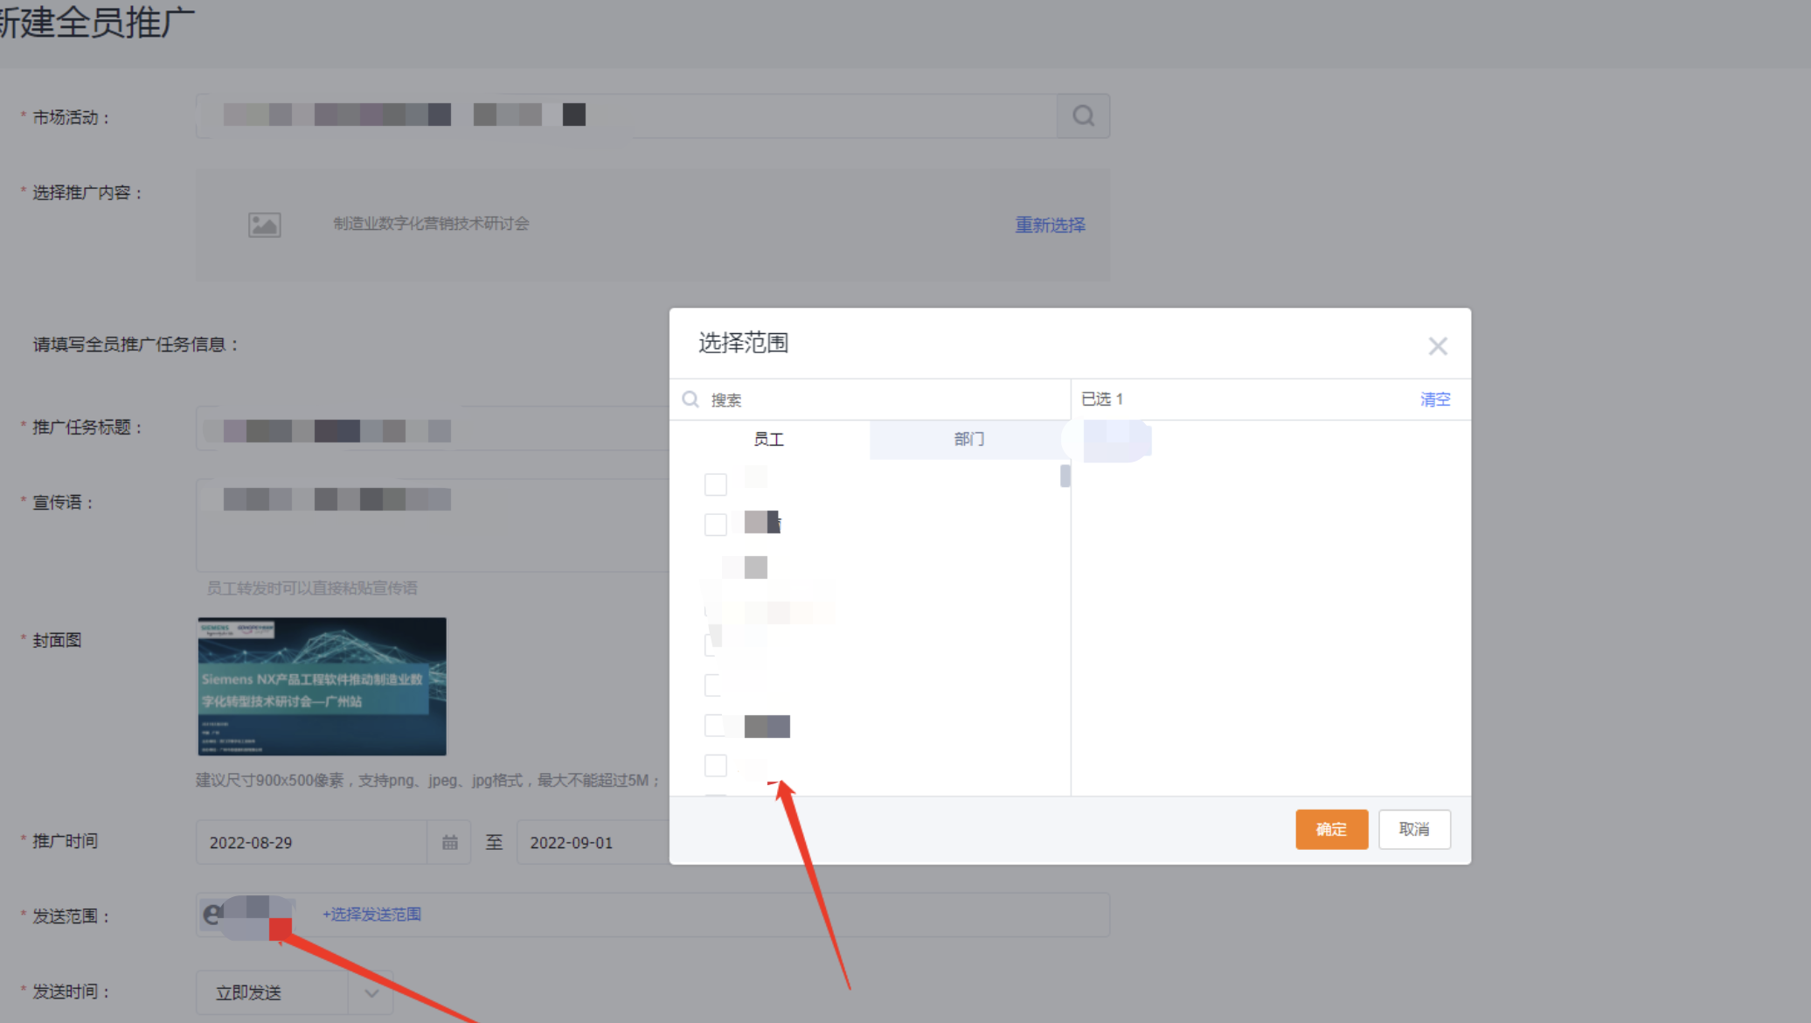This screenshot has height=1023, width=1811.
Task: Click the blurred recipient tag in 发送范围
Action: [247, 915]
